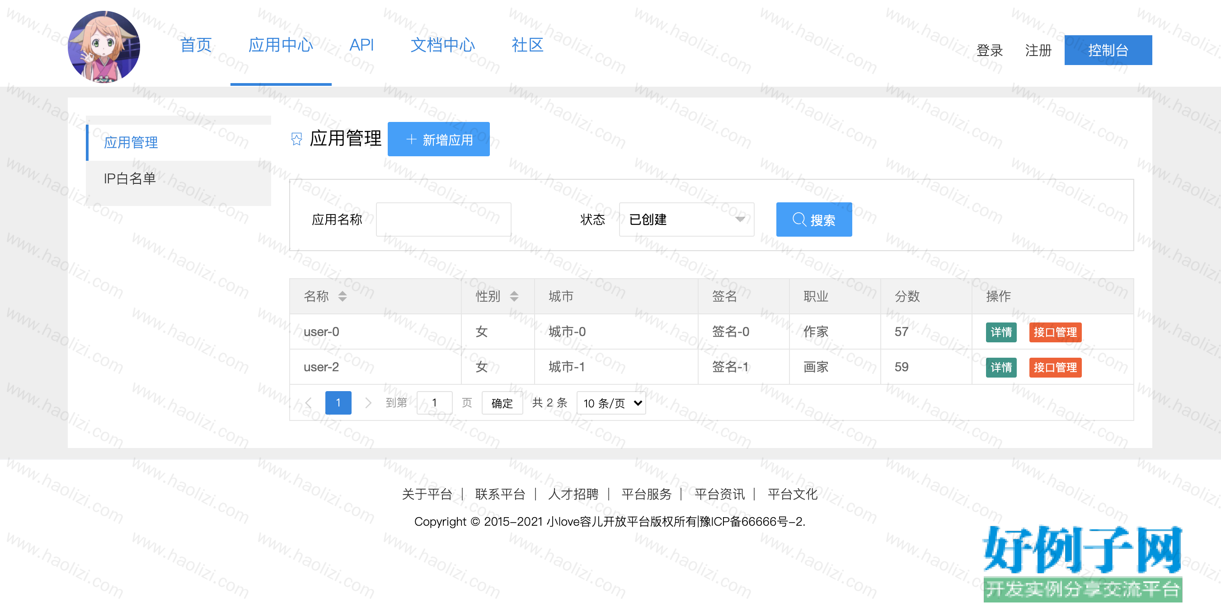Image resolution: width=1221 pixels, height=607 pixels.
Task: Click the score 59 cell
Action: 926,367
